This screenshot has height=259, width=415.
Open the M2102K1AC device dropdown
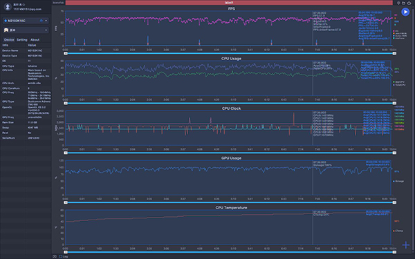point(26,21)
